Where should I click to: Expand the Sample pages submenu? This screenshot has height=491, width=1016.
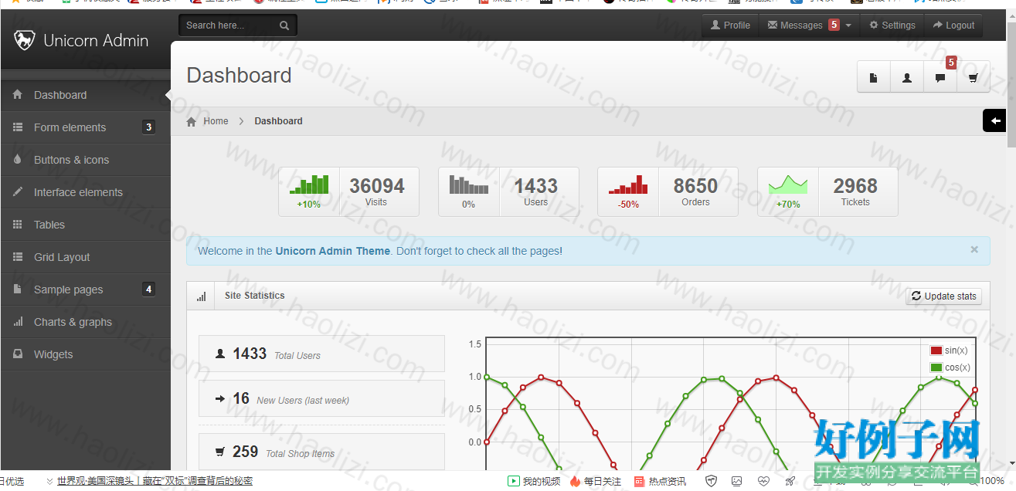[85, 290]
